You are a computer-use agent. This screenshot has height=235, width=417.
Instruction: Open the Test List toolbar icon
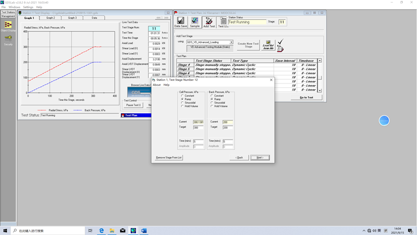(223, 22)
